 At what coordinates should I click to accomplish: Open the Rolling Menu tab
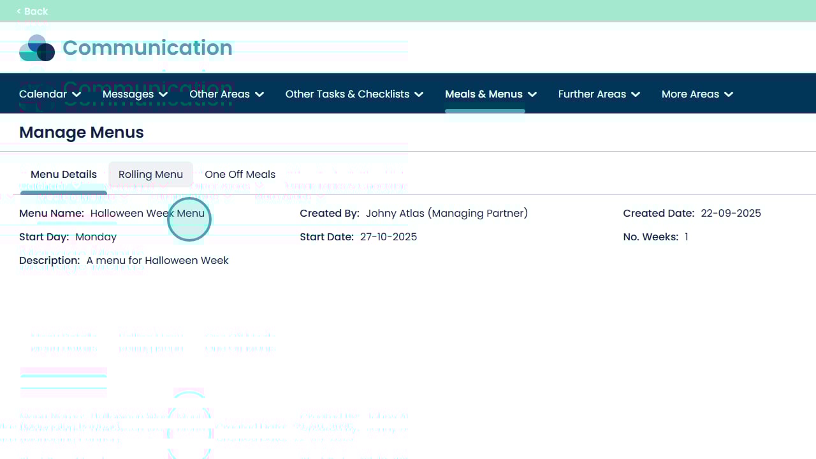coord(150,175)
